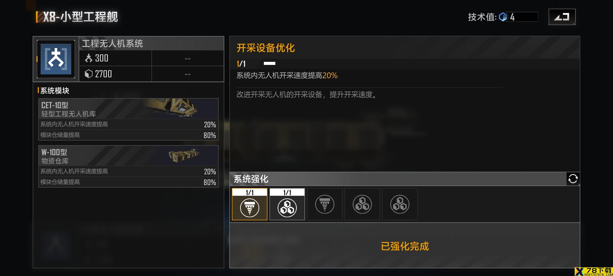The width and height of the screenshot is (613, 276).
Task: Click the 模块仓储量提高 80% row under CET-10型
Action: (128, 135)
